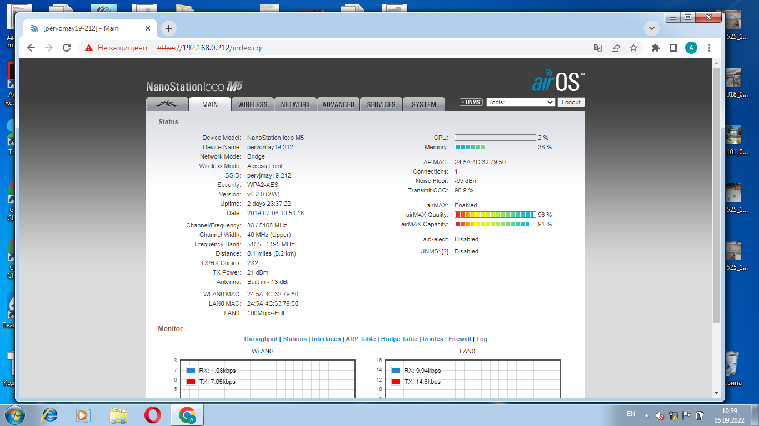Click the airMAX Capacity bar

[x=495, y=224]
